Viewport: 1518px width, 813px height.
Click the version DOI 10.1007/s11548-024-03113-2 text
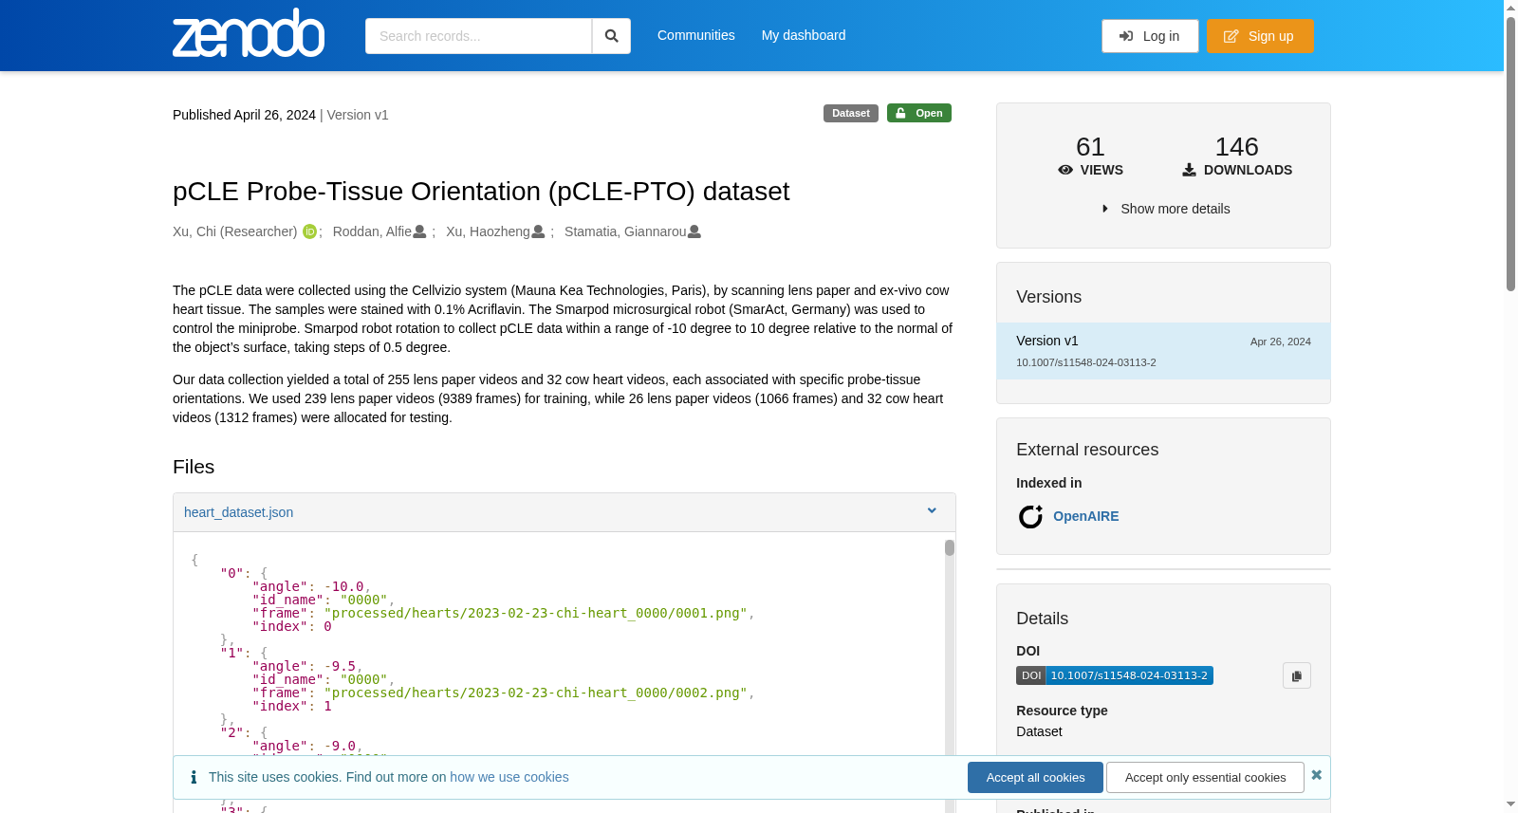pyautogui.click(x=1086, y=362)
